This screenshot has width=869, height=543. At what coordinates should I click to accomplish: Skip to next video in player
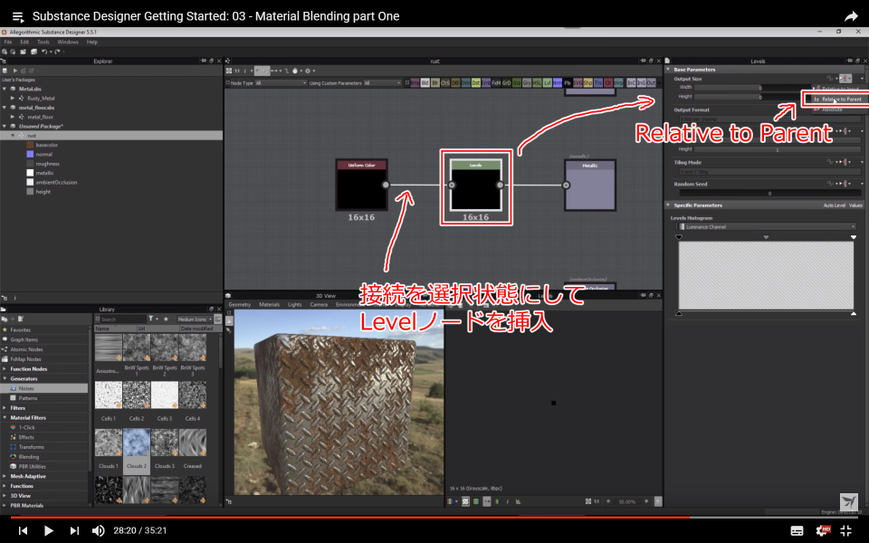74,531
